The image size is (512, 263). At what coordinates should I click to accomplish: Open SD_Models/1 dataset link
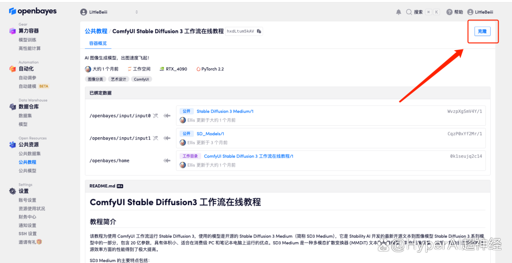210,134
